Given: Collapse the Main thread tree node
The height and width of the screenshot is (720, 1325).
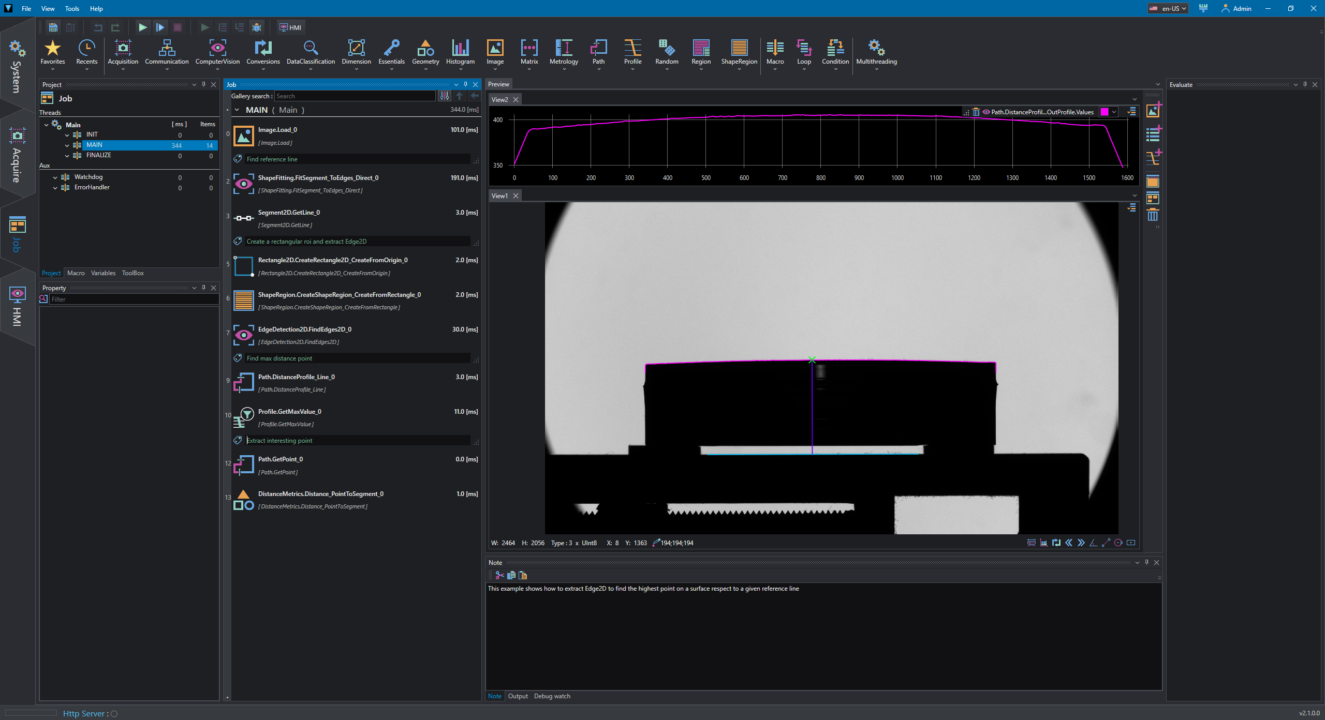Looking at the screenshot, I should click(x=46, y=125).
